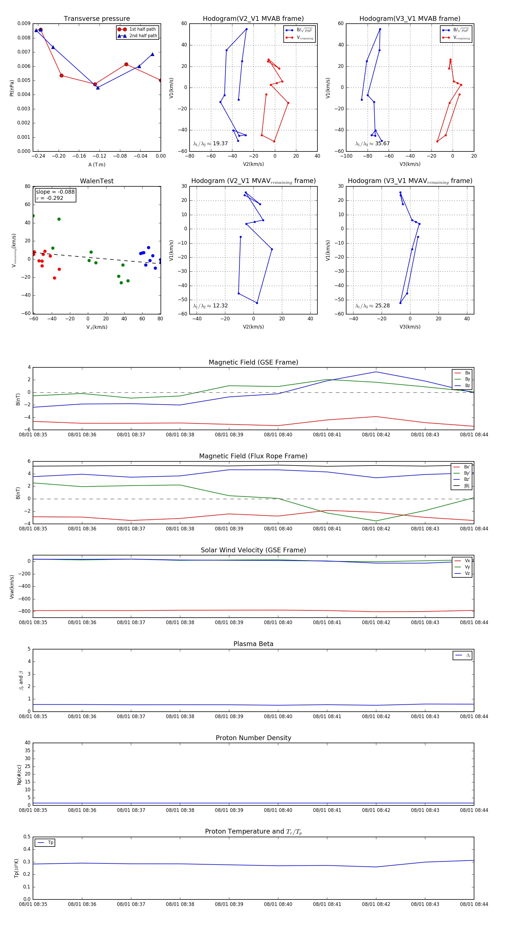This screenshot has height=929, width=507.
Task: Click the λ1/λ3 ≈ 25.28 annotation
Action: pos(372,306)
